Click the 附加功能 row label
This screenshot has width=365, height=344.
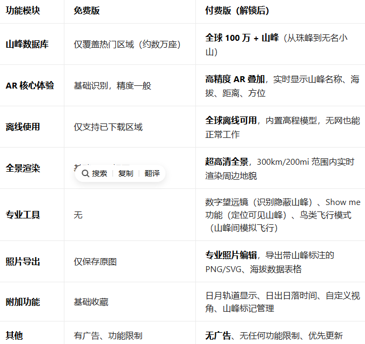coord(23,302)
